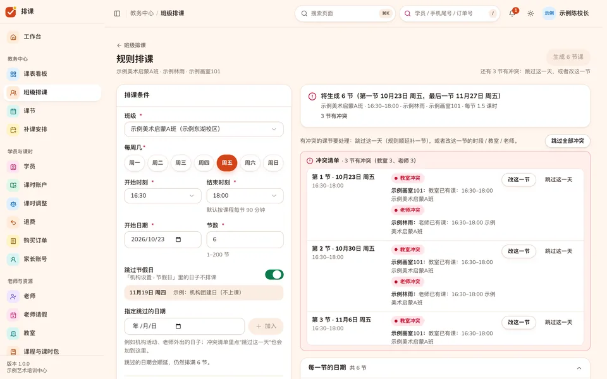Click the 老师 icon in sidebar
The image size is (607, 379).
point(13,296)
